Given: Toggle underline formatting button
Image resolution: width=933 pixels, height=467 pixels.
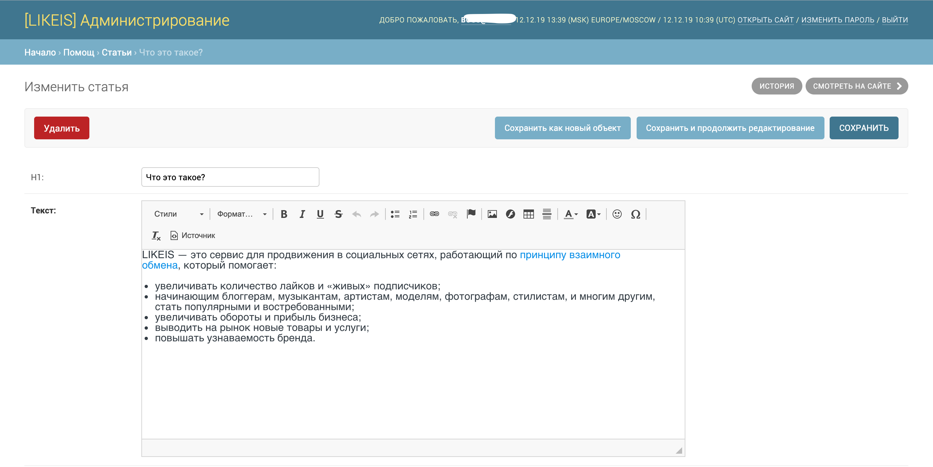Looking at the screenshot, I should tap(320, 214).
